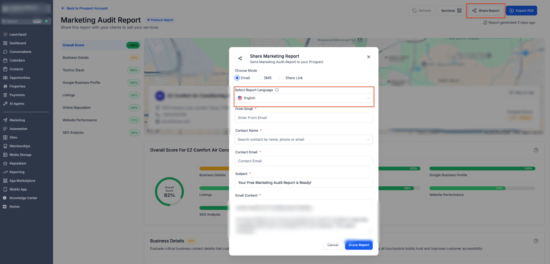Select Google Business Profile section
Screen dimensions: 550x264
(100, 83)
